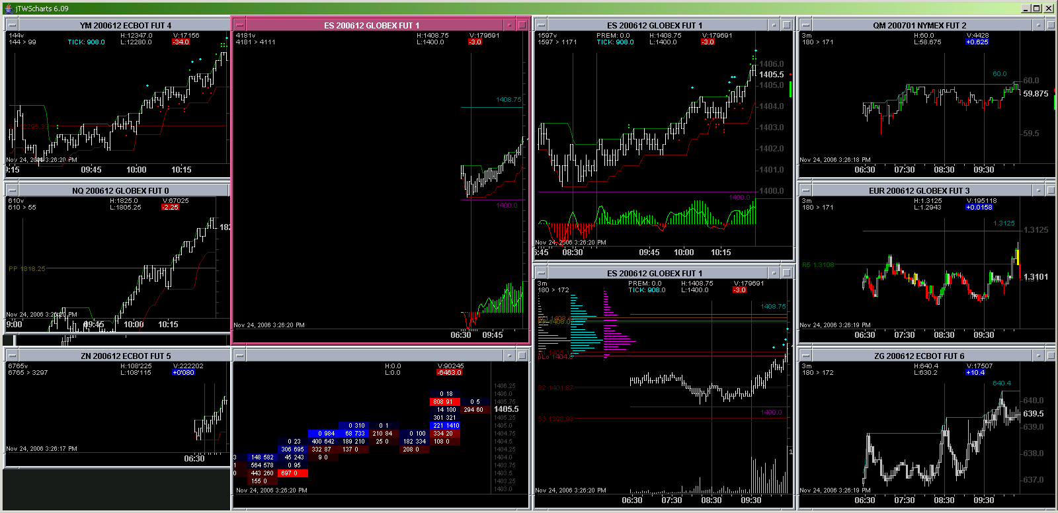Open system menu of ES 3m profile chart
The image size is (1058, 513).
[x=542, y=272]
